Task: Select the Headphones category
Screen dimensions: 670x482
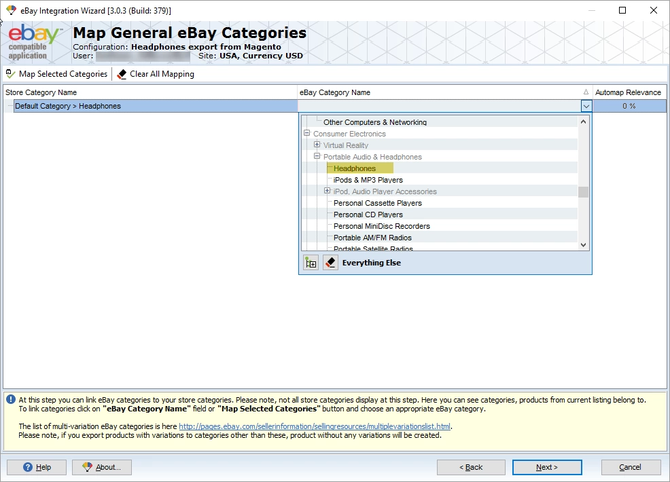Action: (x=355, y=168)
